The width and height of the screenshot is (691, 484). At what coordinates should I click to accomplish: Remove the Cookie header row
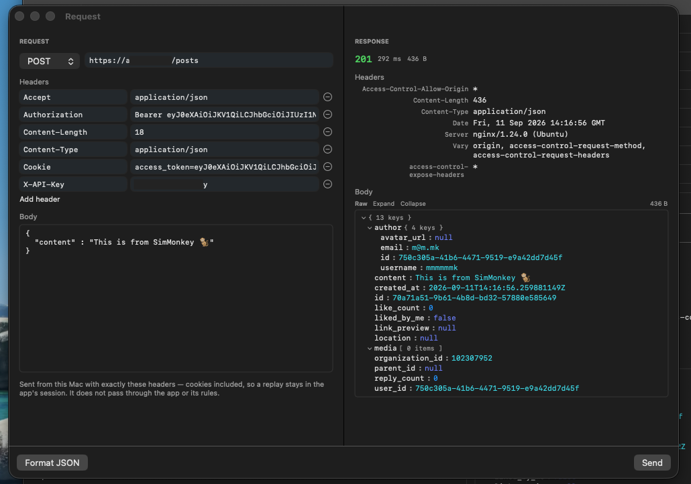(327, 166)
